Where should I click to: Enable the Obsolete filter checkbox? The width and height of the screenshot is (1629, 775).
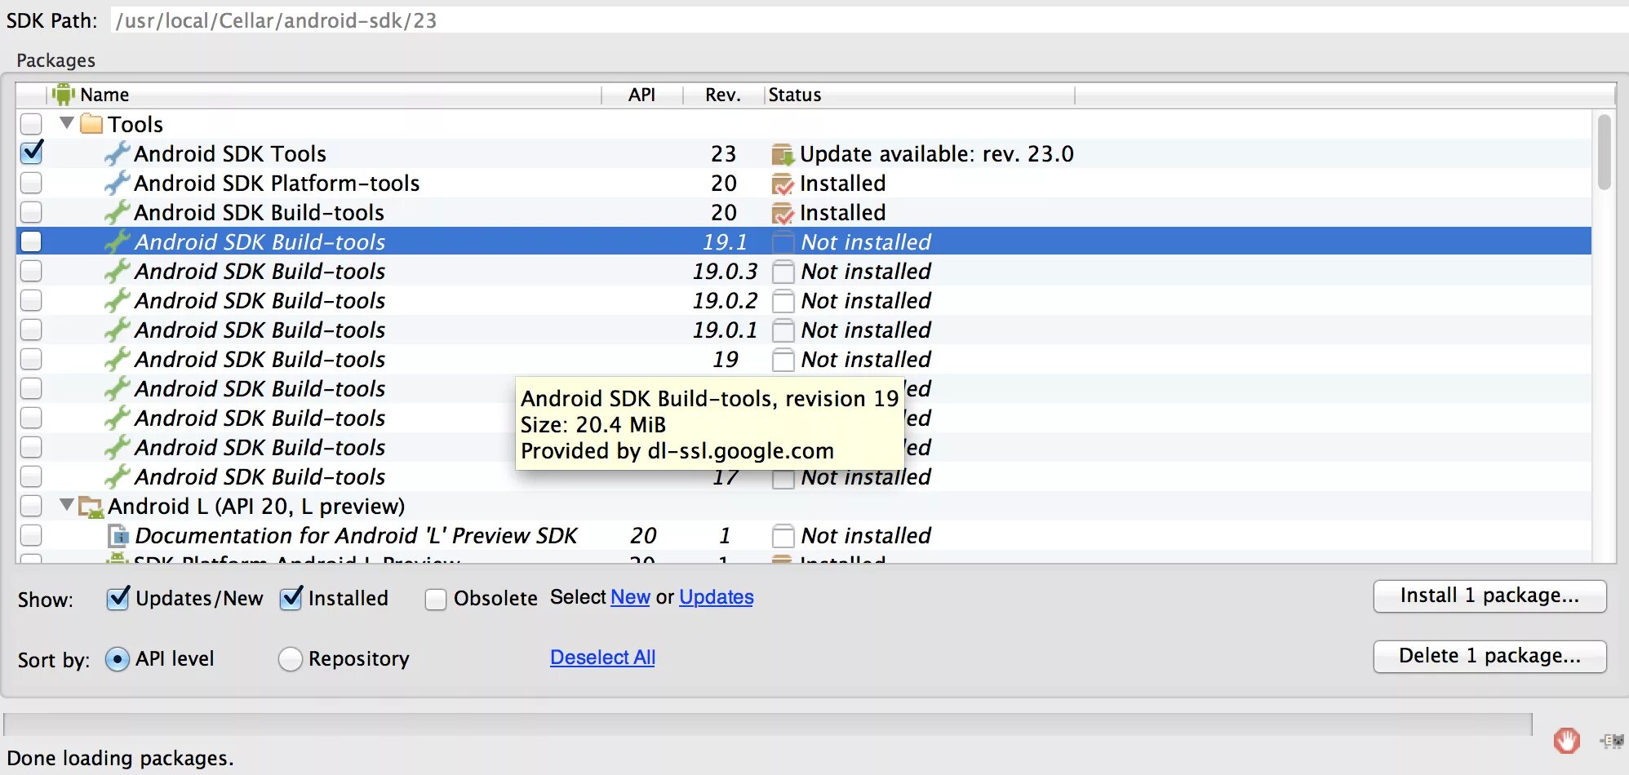coord(436,599)
